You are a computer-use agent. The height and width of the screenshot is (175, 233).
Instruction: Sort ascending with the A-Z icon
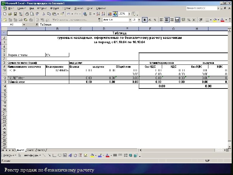click(x=98, y=14)
